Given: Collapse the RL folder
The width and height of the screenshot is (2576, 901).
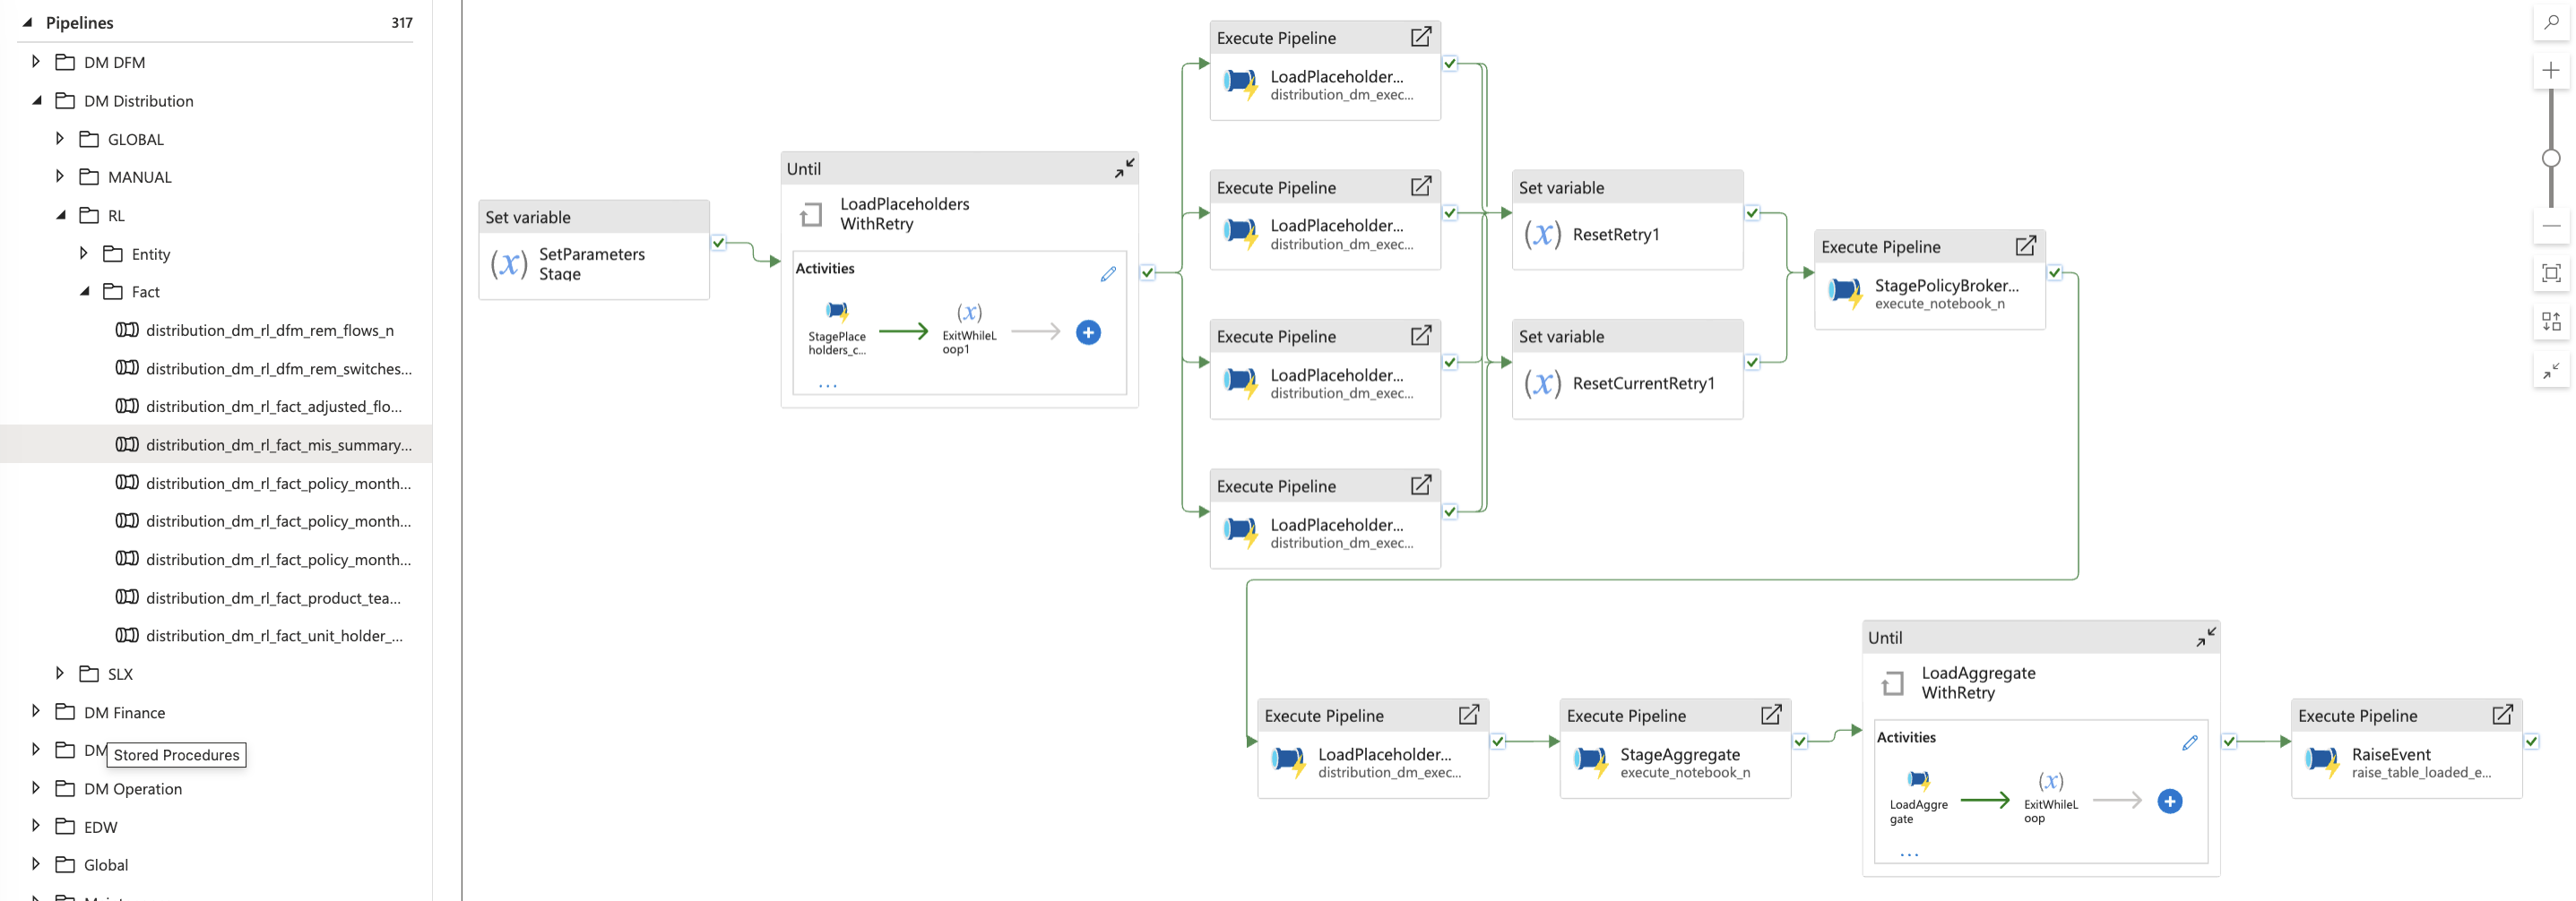Looking at the screenshot, I should coord(60,215).
